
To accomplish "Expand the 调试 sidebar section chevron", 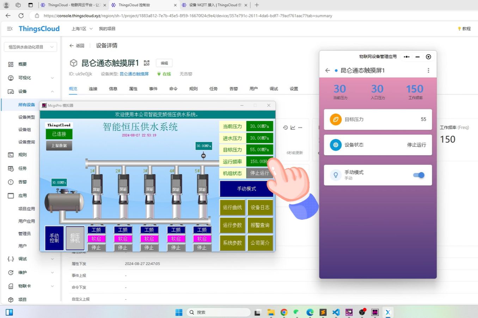I will click(52, 259).
